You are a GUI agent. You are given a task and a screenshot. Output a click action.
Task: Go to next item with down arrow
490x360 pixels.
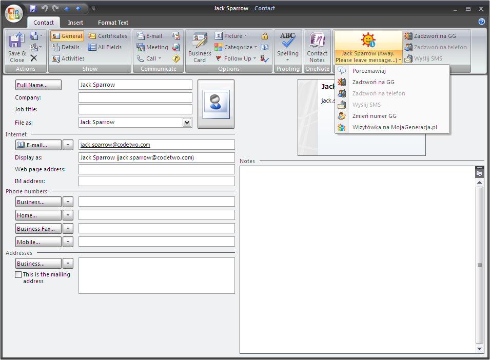[78, 9]
